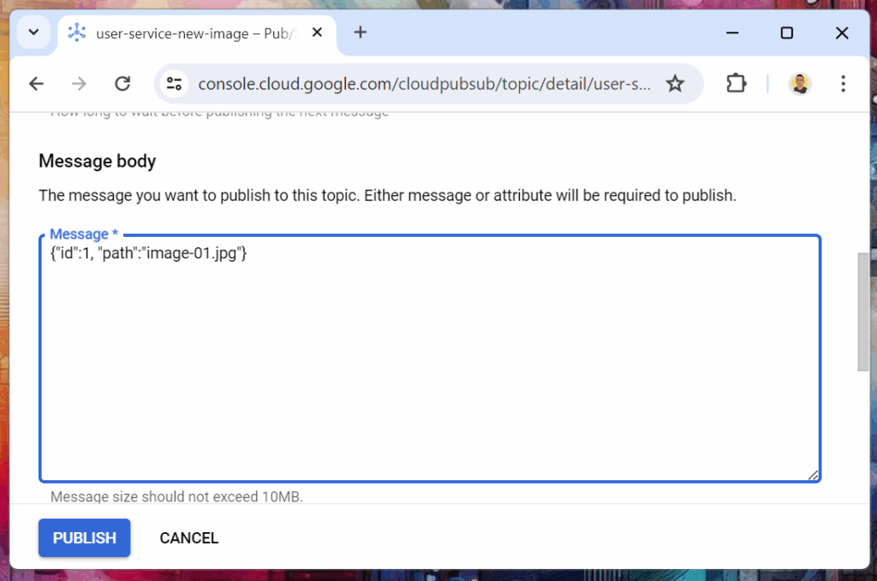Screen dimensions: 877x581
Task: Close the user-service-new-image browser tab
Action: tap(317, 33)
